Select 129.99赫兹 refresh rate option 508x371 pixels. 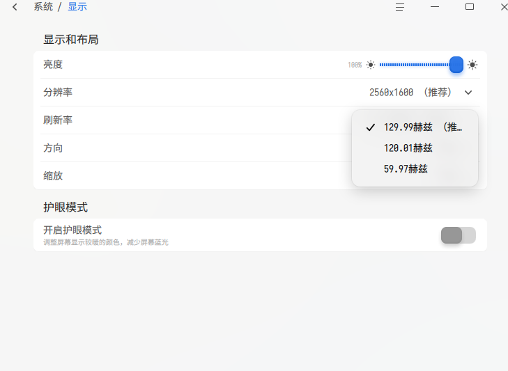pyautogui.click(x=415, y=127)
